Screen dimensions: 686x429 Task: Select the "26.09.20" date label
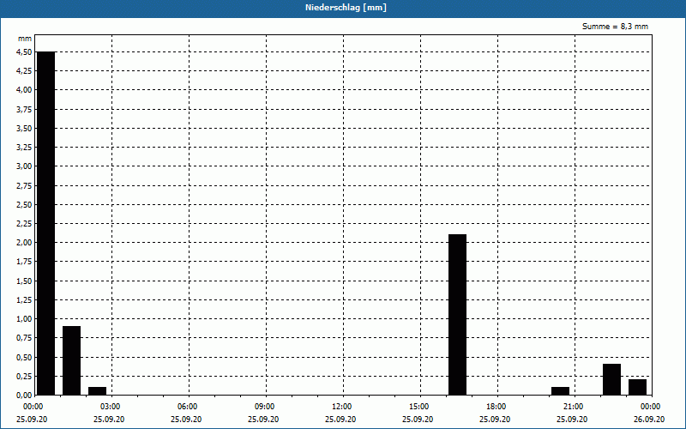pos(649,420)
